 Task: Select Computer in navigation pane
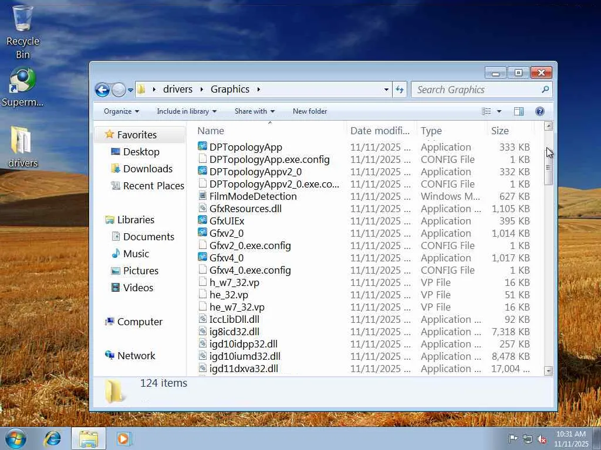click(x=140, y=322)
